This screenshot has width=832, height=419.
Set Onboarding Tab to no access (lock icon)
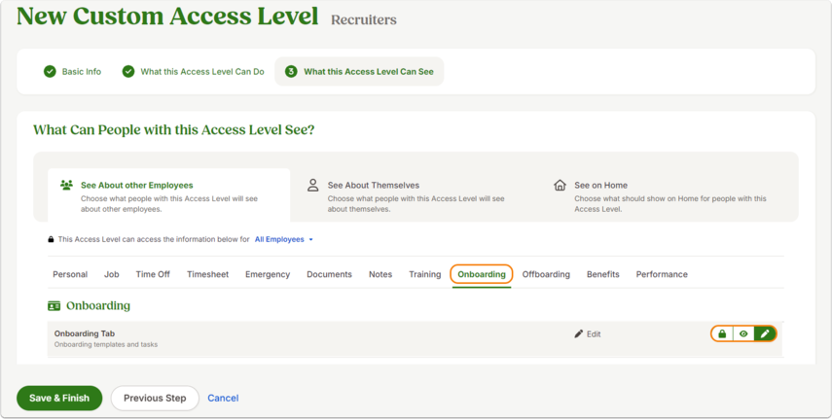[722, 333]
